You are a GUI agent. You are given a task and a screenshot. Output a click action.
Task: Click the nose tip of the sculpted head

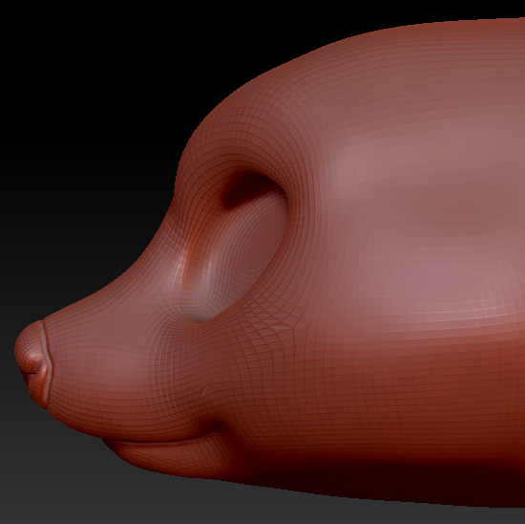[x=32, y=364]
